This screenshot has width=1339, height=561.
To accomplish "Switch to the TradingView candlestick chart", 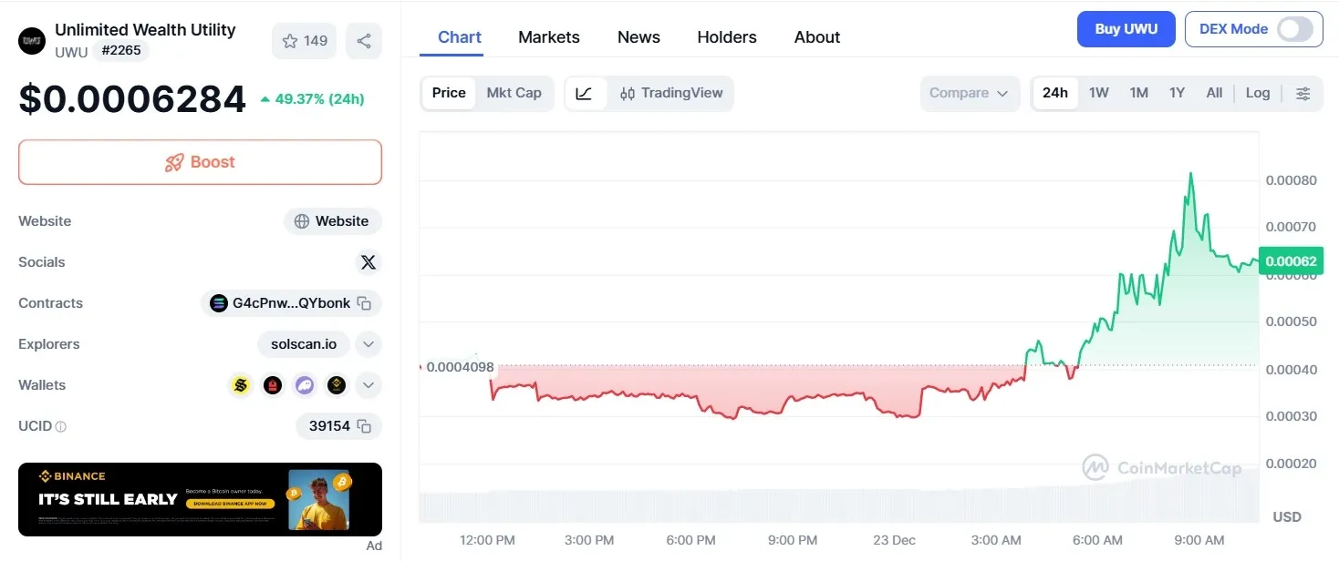I will (671, 93).
